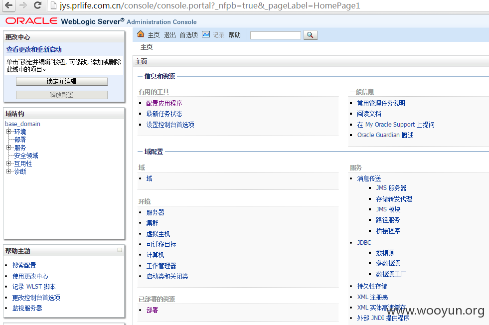The image size is (489, 325).
Task: Click the record chart icon in the toolbar
Action: coord(206,34)
